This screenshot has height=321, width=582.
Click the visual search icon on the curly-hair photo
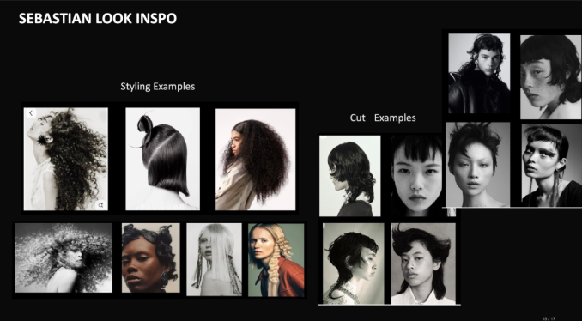coord(100,205)
